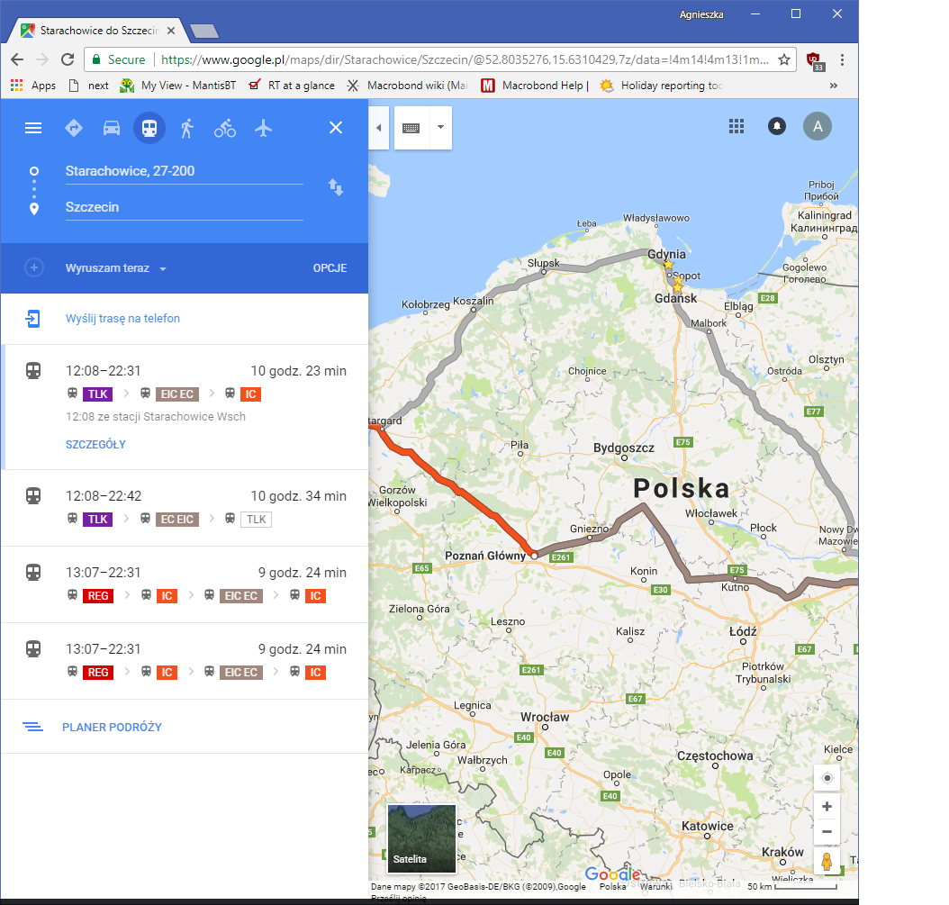Expand the bookmarks overflow chevron

point(833,86)
